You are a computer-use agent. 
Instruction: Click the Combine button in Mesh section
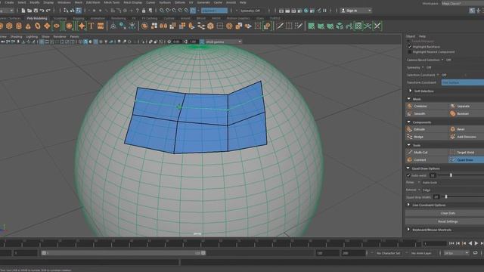pyautogui.click(x=427, y=106)
